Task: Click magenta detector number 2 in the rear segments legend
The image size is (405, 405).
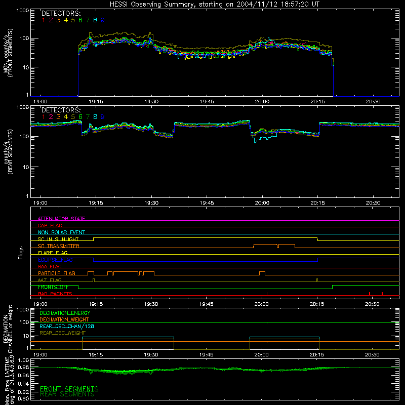Action: point(51,117)
